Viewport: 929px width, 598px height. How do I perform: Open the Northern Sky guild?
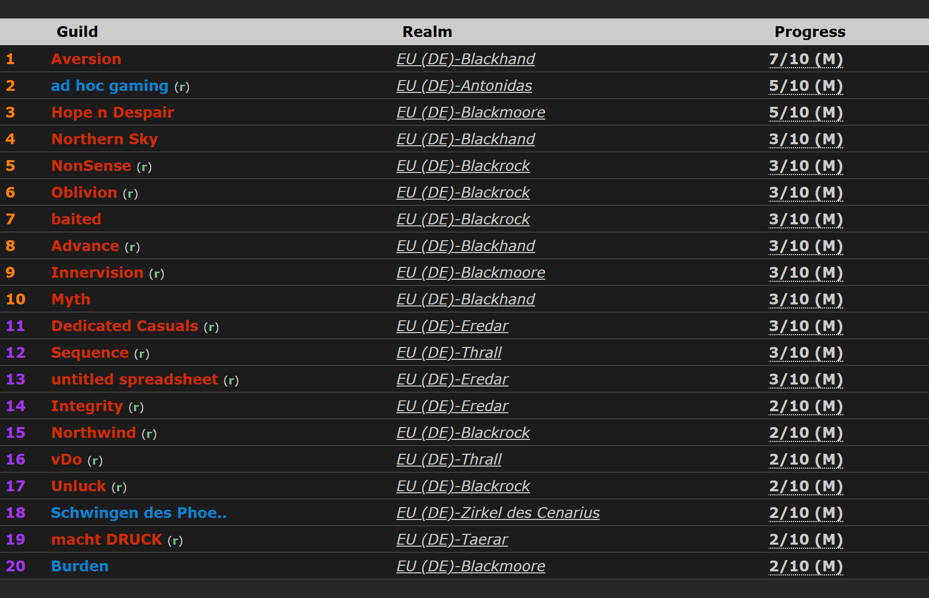pyautogui.click(x=105, y=139)
